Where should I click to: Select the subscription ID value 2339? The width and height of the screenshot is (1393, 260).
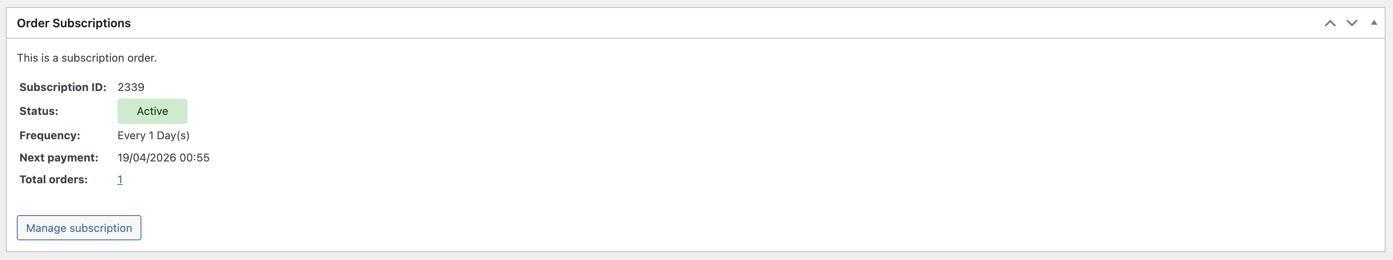131,87
